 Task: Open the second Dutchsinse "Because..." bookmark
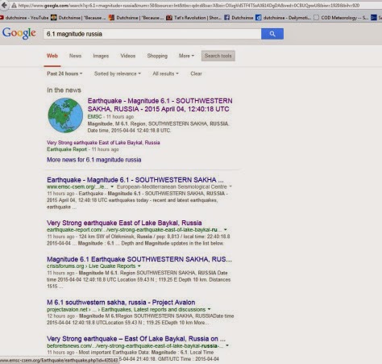pos(136,18)
